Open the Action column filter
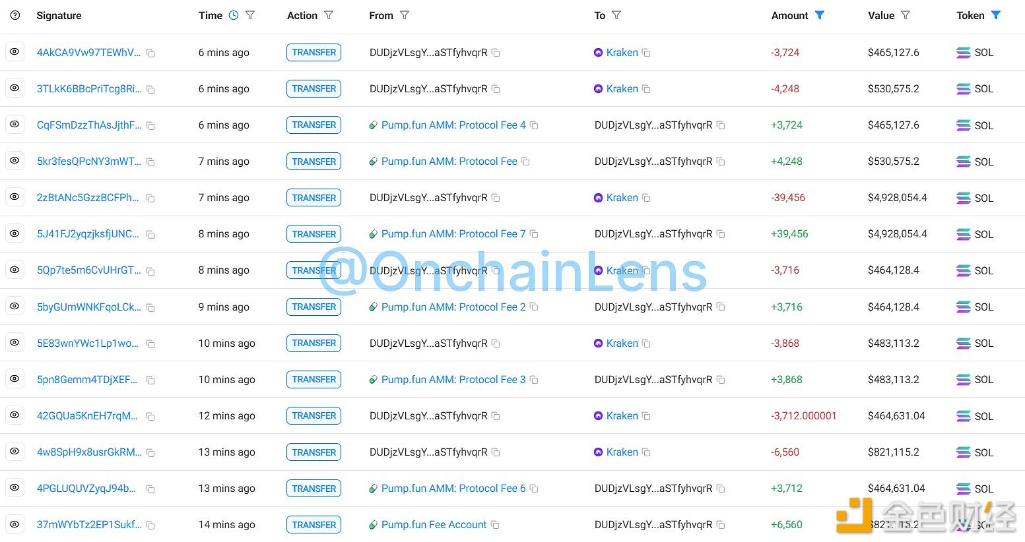 [329, 15]
